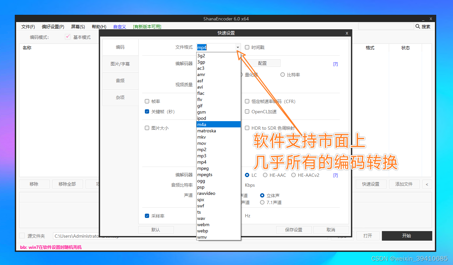Switch to the 图片/字幕 tab
453x265 pixels.
(x=120, y=64)
